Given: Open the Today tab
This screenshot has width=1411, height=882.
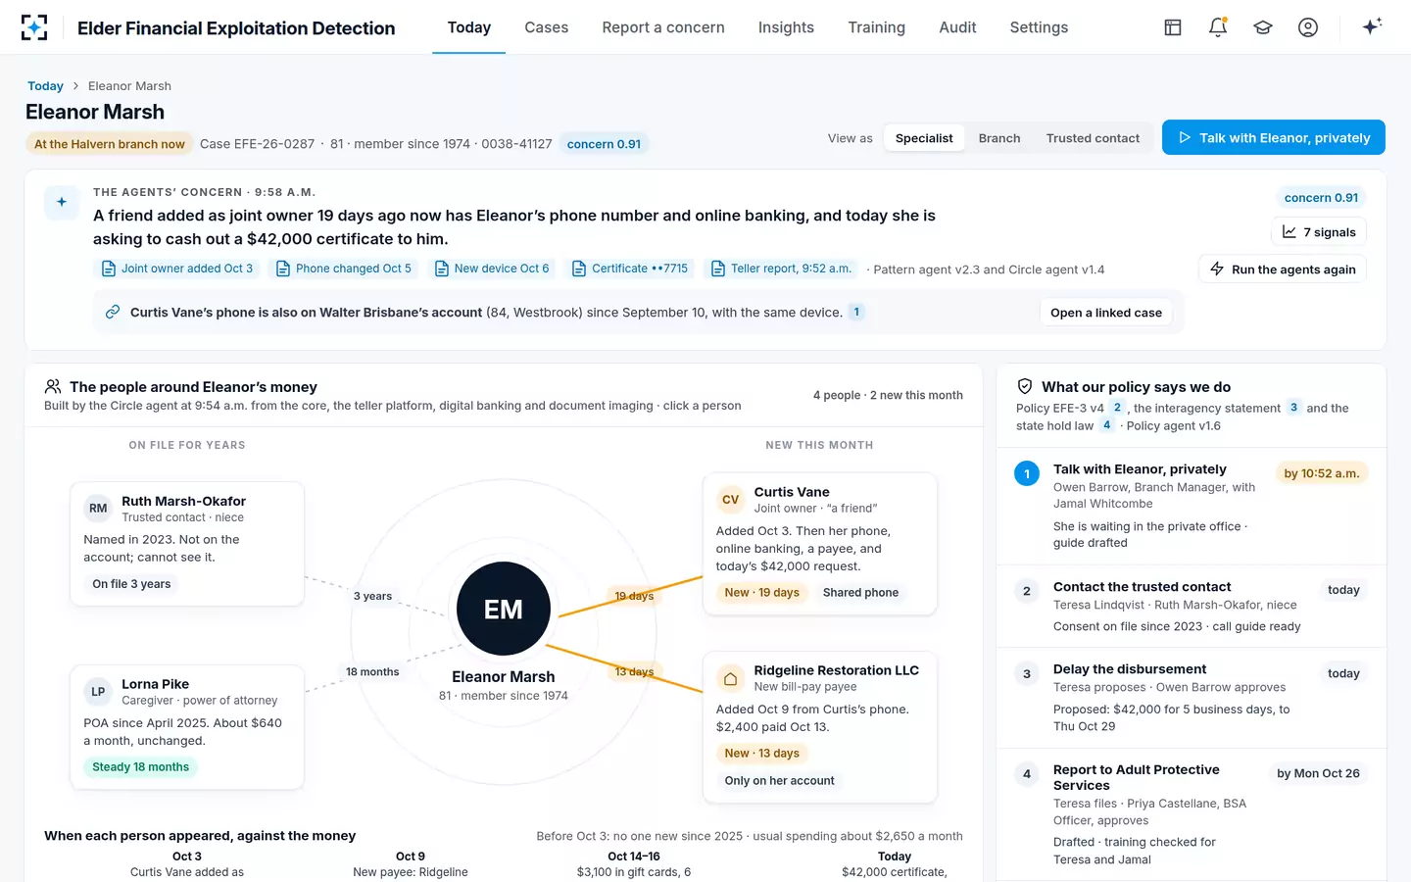Looking at the screenshot, I should 469,27.
